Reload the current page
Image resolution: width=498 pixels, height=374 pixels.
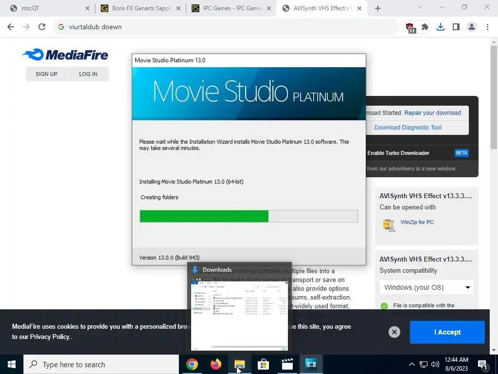(x=42, y=27)
